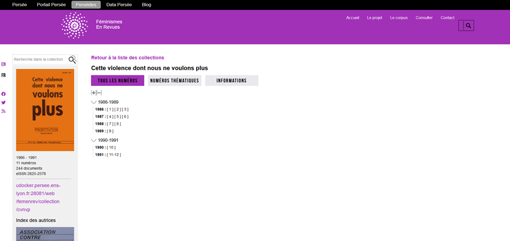The width and height of the screenshot is (510, 241).
Task: Open issue 10 from 1990
Action: coord(111,147)
